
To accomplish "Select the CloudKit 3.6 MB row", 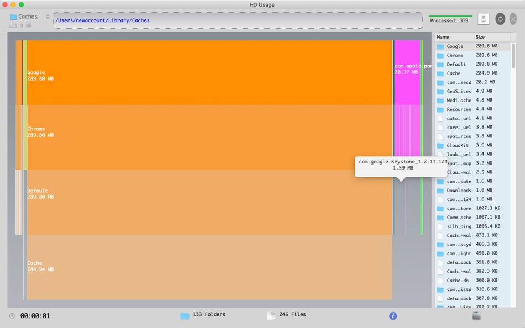I will point(473,145).
